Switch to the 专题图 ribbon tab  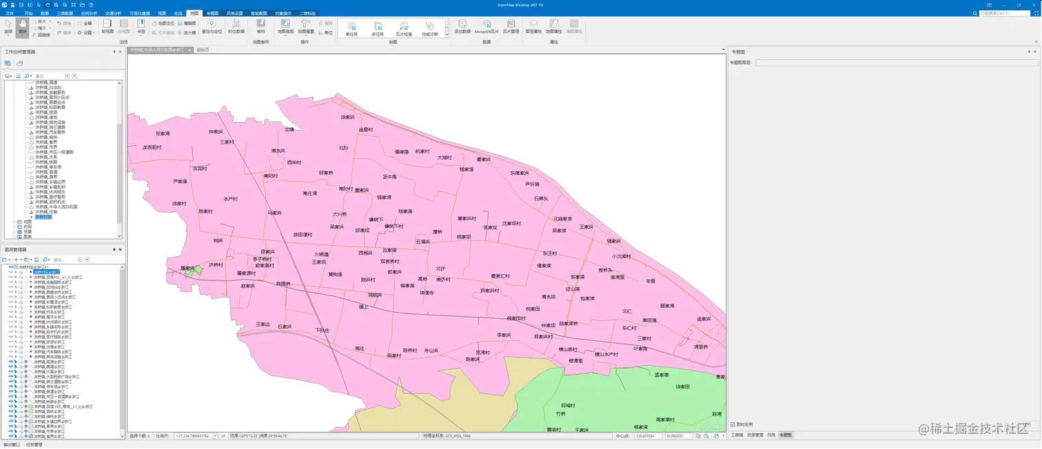click(213, 12)
